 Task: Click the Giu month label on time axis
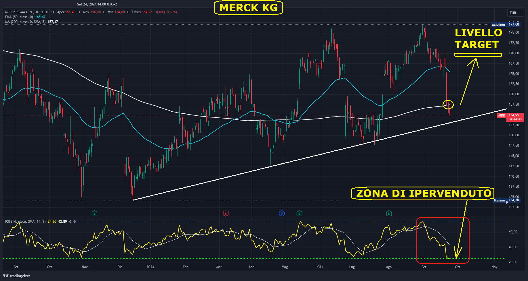[320, 267]
